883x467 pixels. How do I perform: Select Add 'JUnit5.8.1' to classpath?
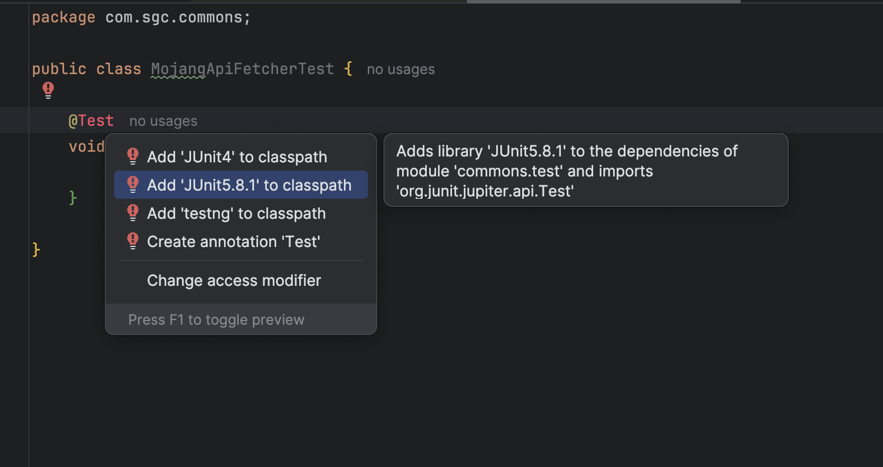[x=249, y=185]
